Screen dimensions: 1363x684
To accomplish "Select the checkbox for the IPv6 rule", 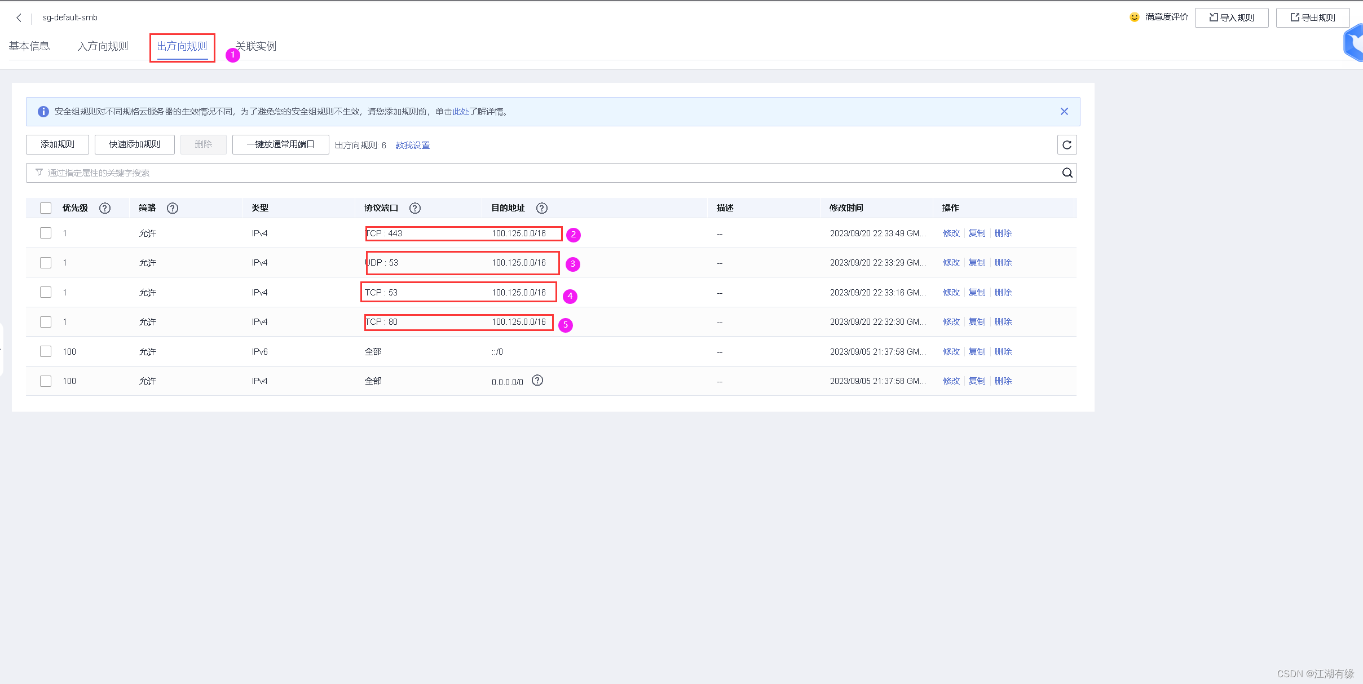I will point(46,351).
